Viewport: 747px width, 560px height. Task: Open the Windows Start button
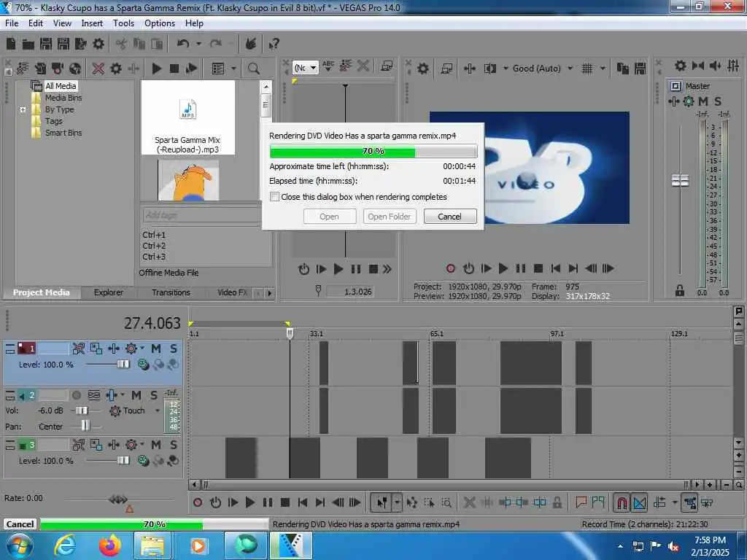pyautogui.click(x=19, y=545)
